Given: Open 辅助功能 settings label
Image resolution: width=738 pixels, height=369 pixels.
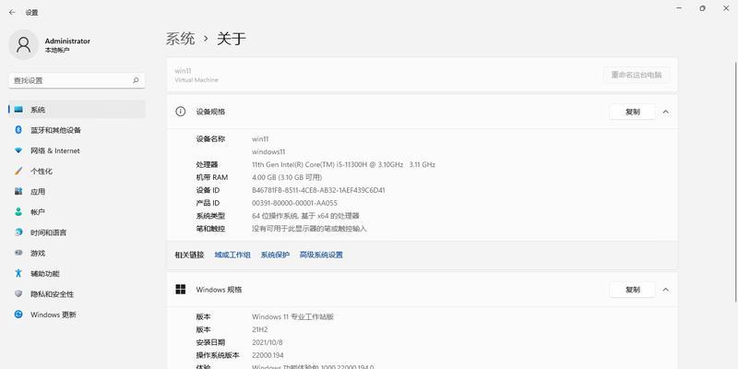Looking at the screenshot, I should coord(45,273).
